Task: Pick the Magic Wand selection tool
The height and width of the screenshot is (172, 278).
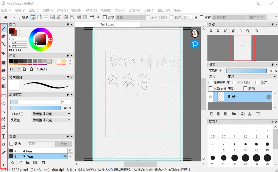Action: click(4, 111)
